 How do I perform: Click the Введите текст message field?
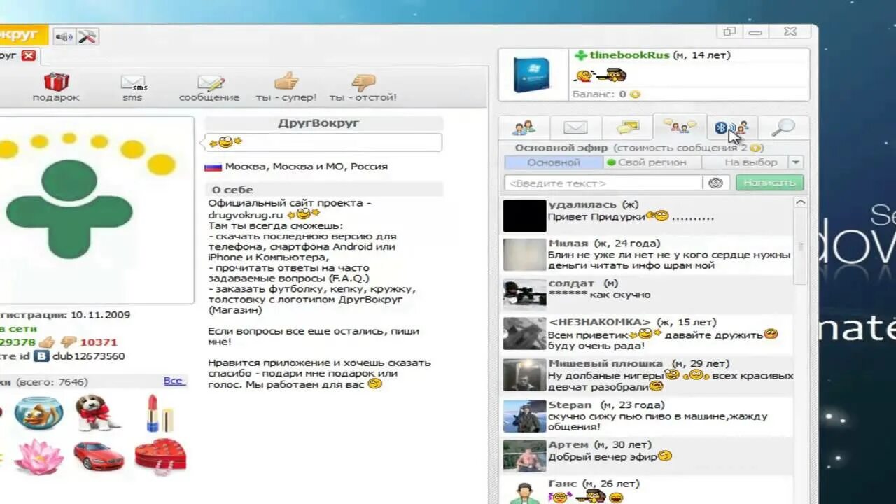coord(603,183)
